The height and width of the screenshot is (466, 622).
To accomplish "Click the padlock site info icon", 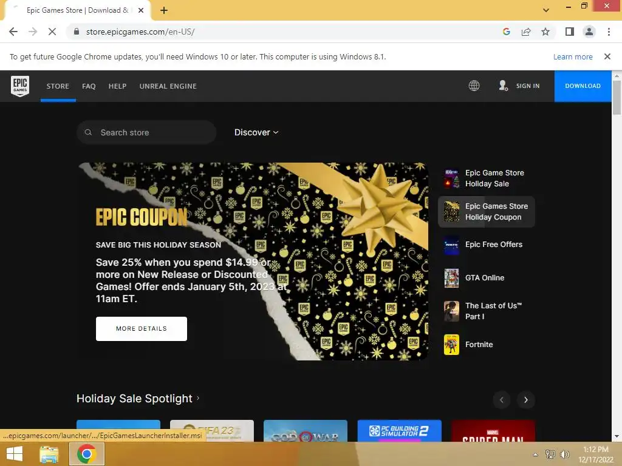I will point(77,32).
